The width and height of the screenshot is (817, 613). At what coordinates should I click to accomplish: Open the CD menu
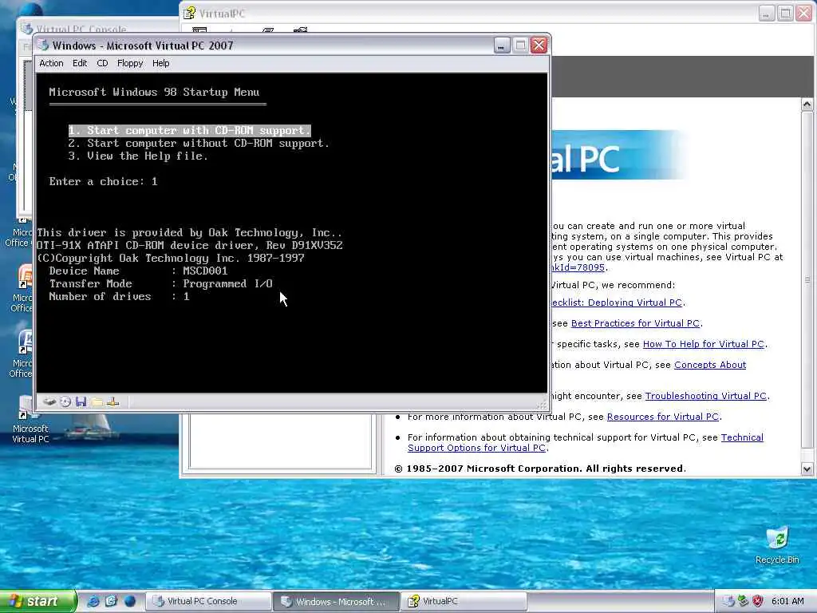(x=102, y=63)
